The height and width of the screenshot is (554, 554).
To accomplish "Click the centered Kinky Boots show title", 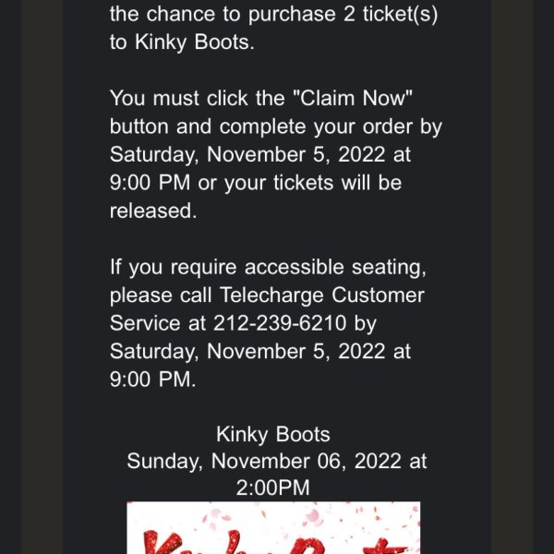I will pyautogui.click(x=273, y=434).
